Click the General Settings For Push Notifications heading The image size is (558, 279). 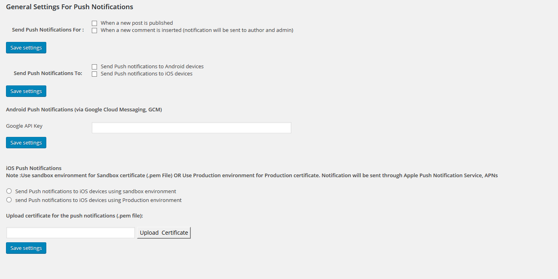[x=69, y=7]
